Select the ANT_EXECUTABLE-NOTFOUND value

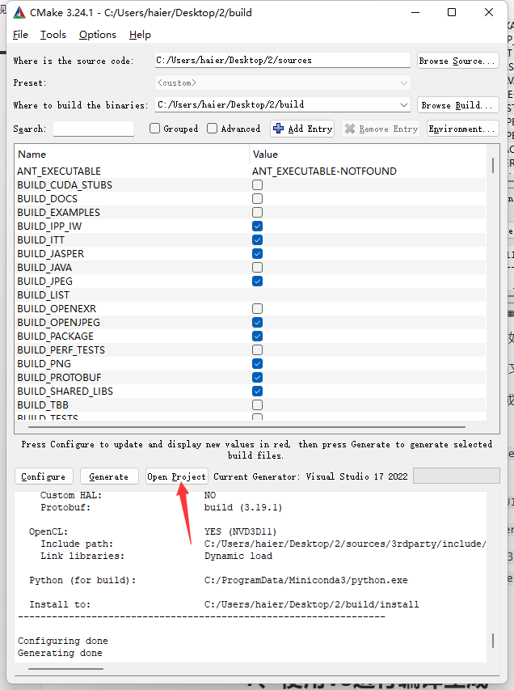[325, 171]
